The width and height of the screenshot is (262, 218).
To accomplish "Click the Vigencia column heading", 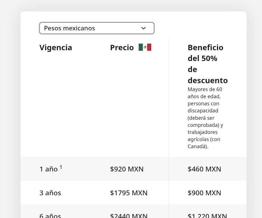I will click(x=56, y=47).
